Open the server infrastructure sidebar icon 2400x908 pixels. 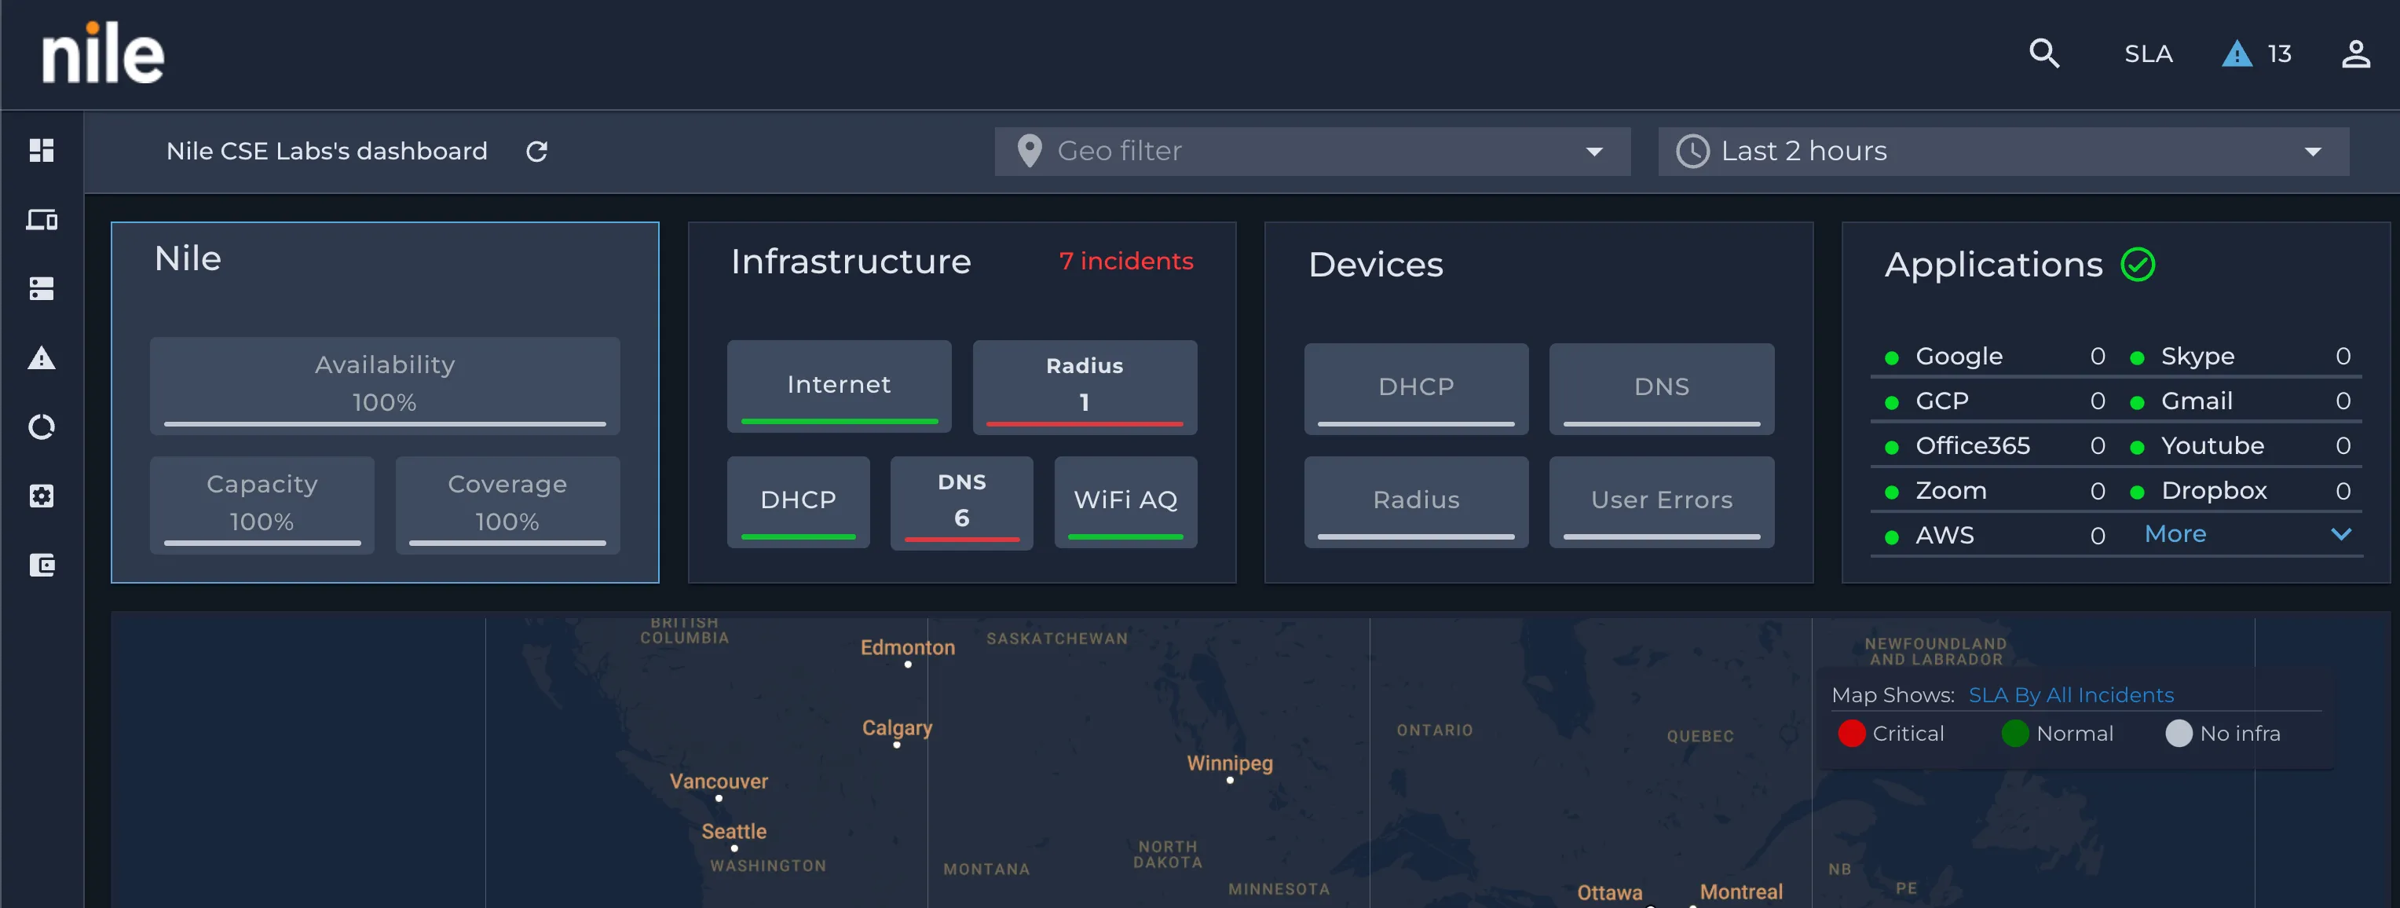coord(41,288)
